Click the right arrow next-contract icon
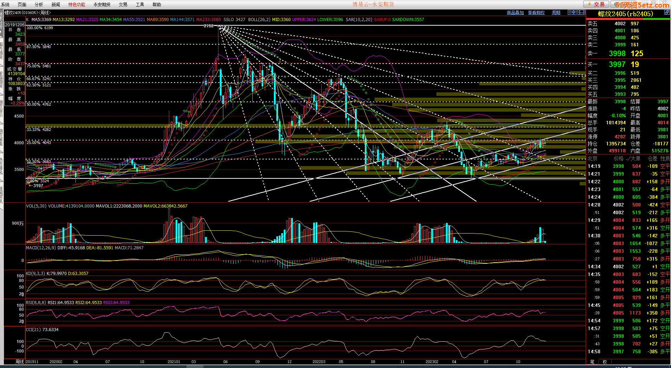Viewport: 671px width, 368px height. [576, 12]
